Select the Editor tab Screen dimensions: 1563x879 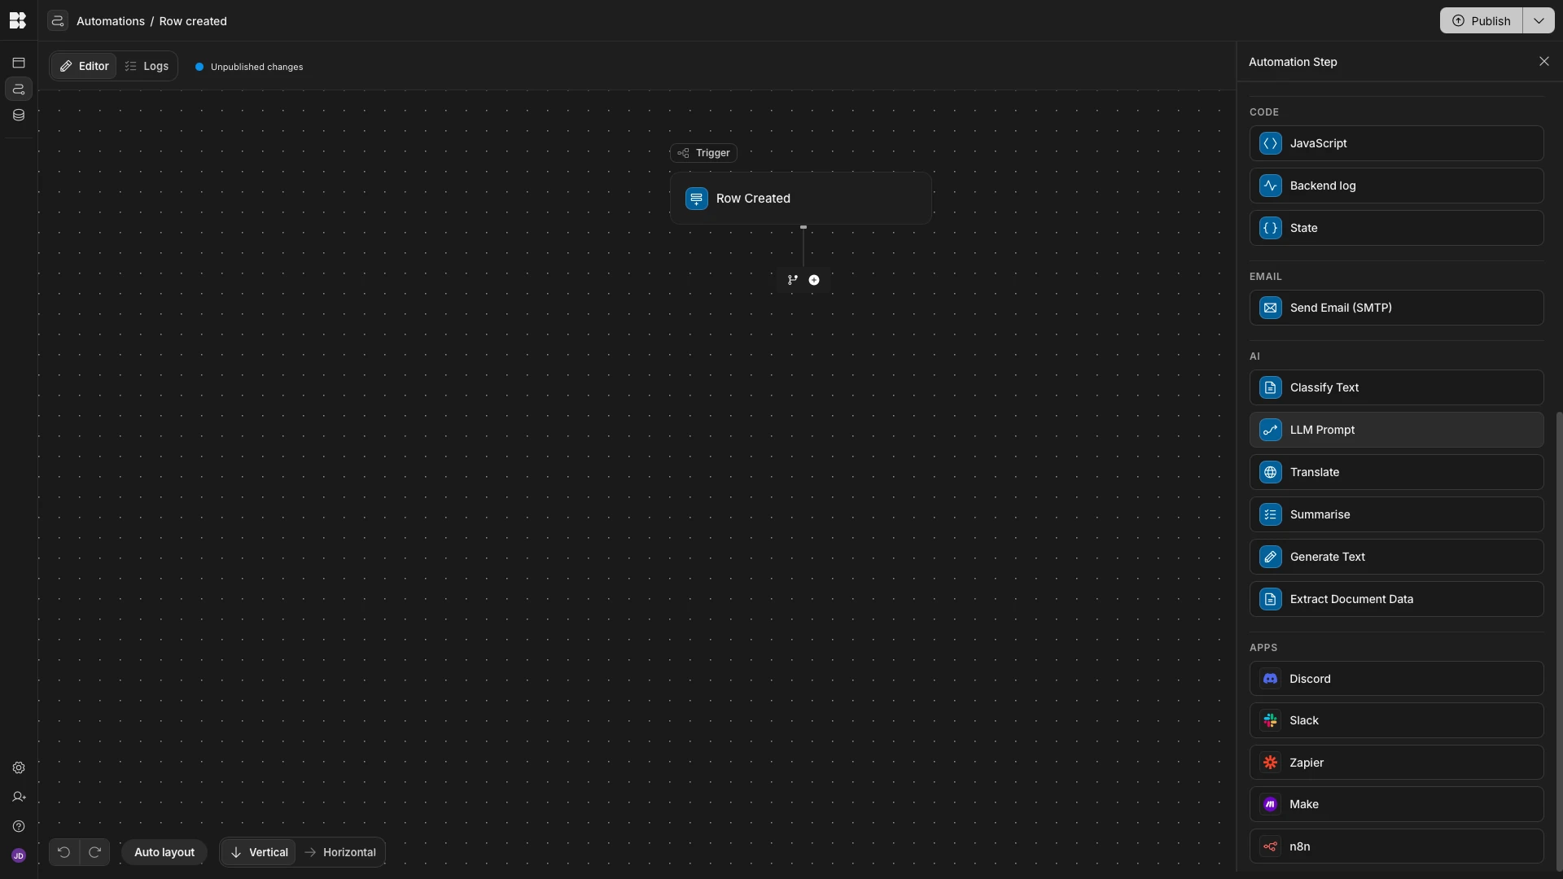[85, 66]
